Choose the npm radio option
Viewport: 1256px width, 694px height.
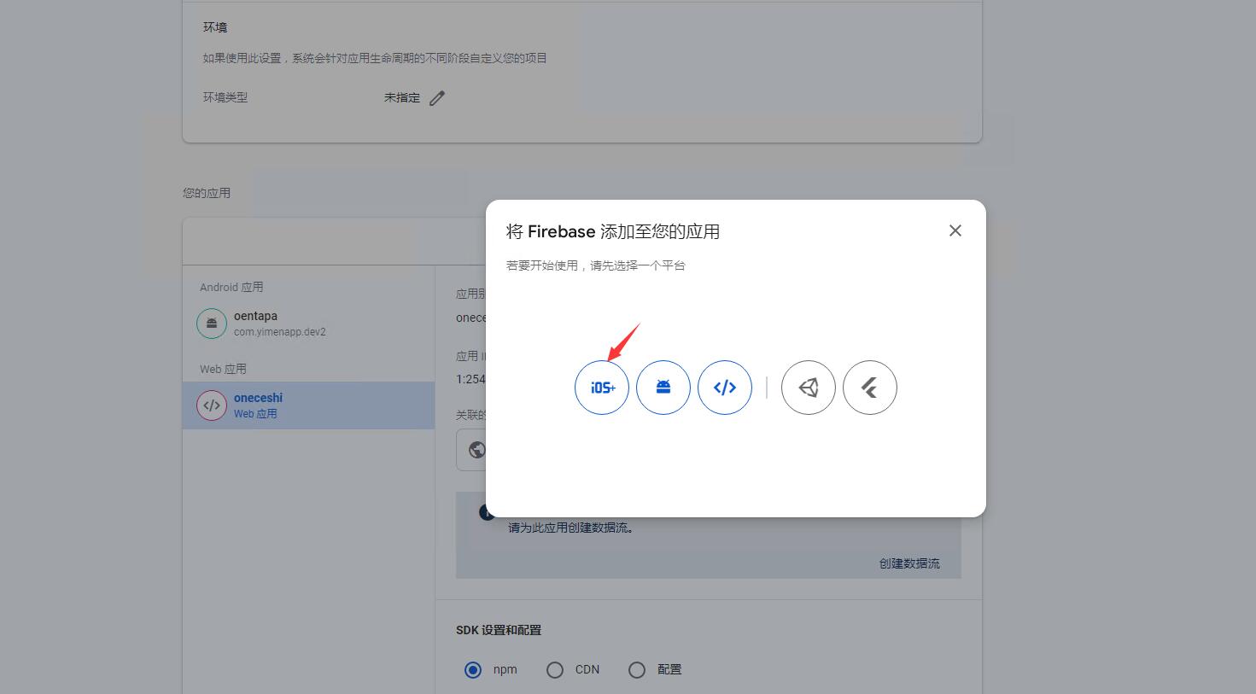coord(473,670)
